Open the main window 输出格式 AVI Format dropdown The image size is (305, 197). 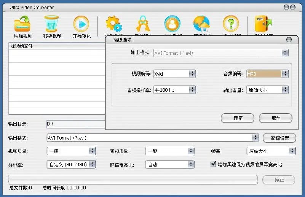[x=153, y=138]
